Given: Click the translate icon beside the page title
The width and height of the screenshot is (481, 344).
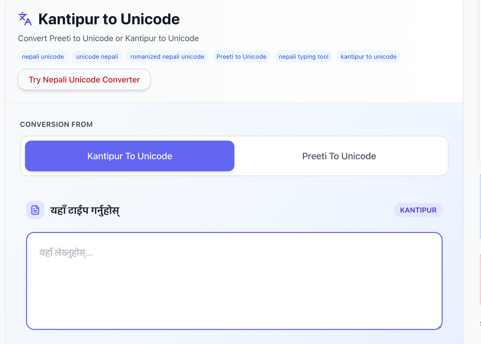Looking at the screenshot, I should point(25,19).
